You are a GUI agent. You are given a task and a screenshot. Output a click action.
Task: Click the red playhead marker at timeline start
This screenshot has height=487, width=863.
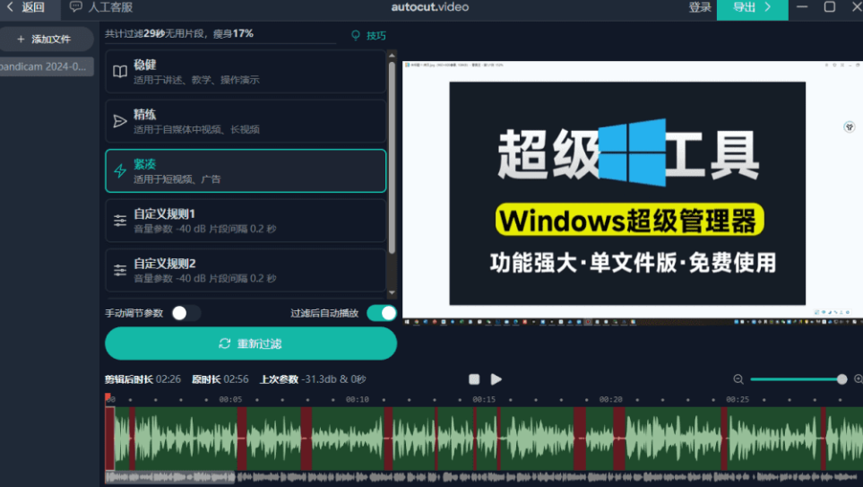pos(108,397)
